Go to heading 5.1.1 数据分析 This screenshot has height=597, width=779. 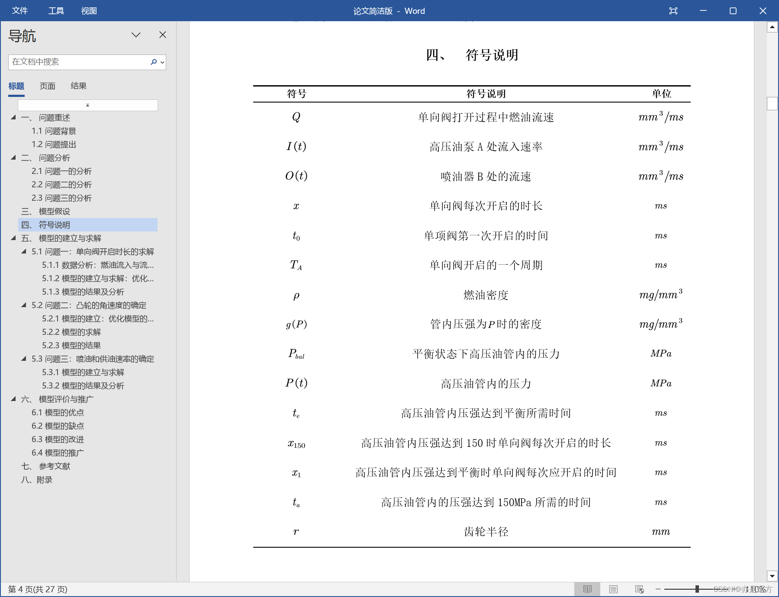click(98, 265)
